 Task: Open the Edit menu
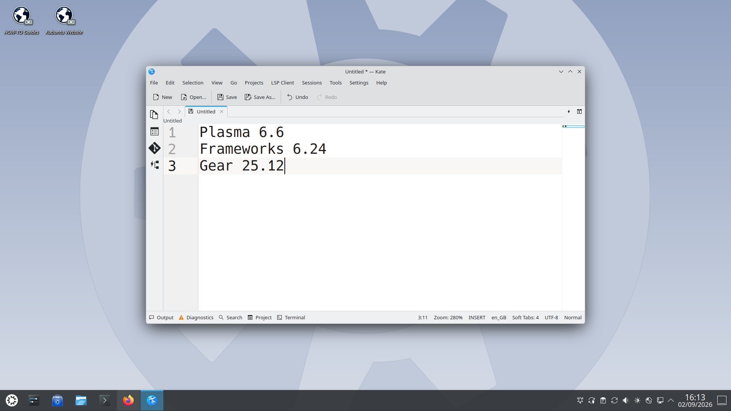(170, 83)
